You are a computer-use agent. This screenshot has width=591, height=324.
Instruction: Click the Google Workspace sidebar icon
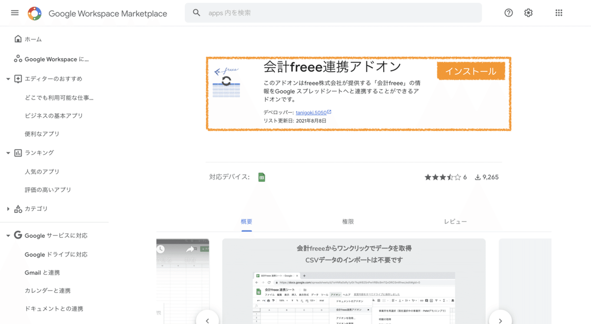(x=18, y=59)
